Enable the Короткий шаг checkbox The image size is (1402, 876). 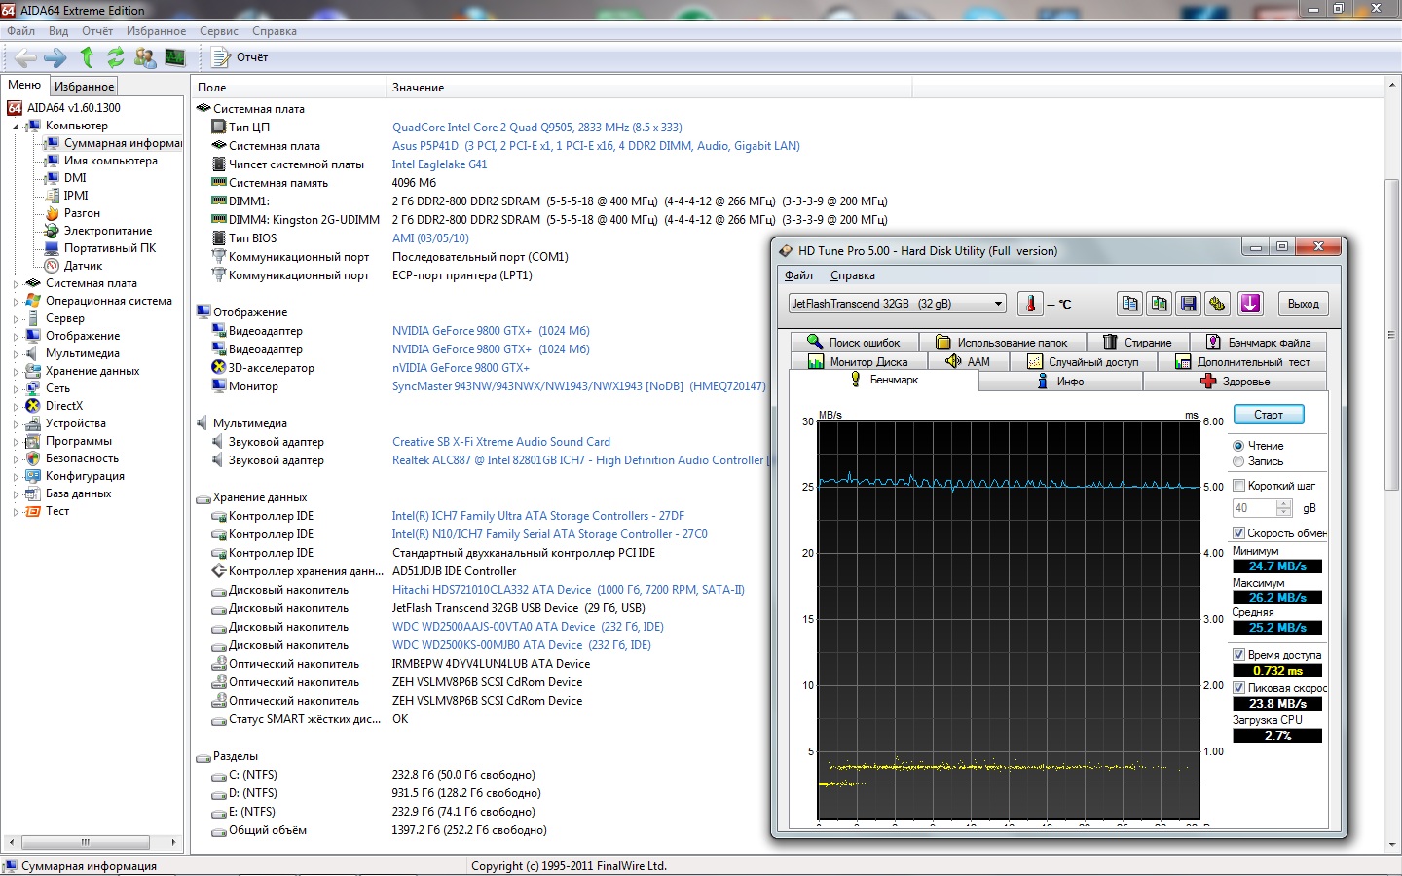1239,486
